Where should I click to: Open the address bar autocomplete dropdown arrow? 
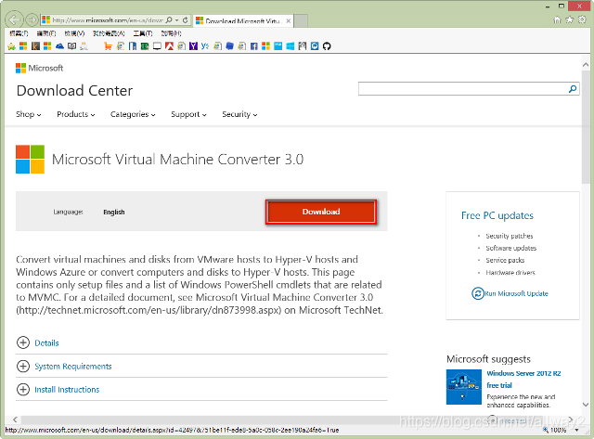[177, 20]
